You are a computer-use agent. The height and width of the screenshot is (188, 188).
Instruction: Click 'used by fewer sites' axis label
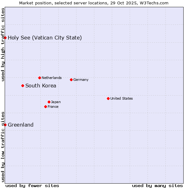pyautogui.click(x=32, y=185)
